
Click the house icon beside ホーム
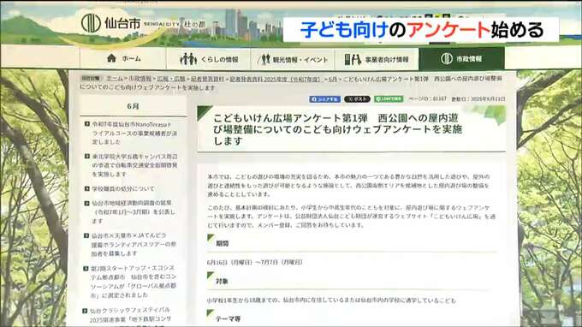(x=111, y=58)
